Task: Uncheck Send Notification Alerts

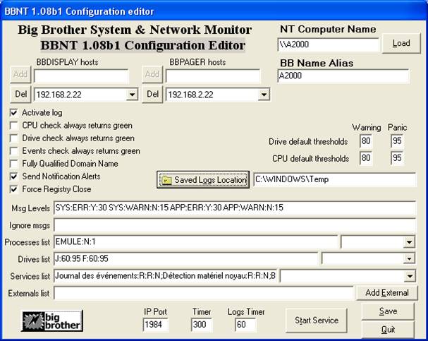Action: pyautogui.click(x=15, y=177)
